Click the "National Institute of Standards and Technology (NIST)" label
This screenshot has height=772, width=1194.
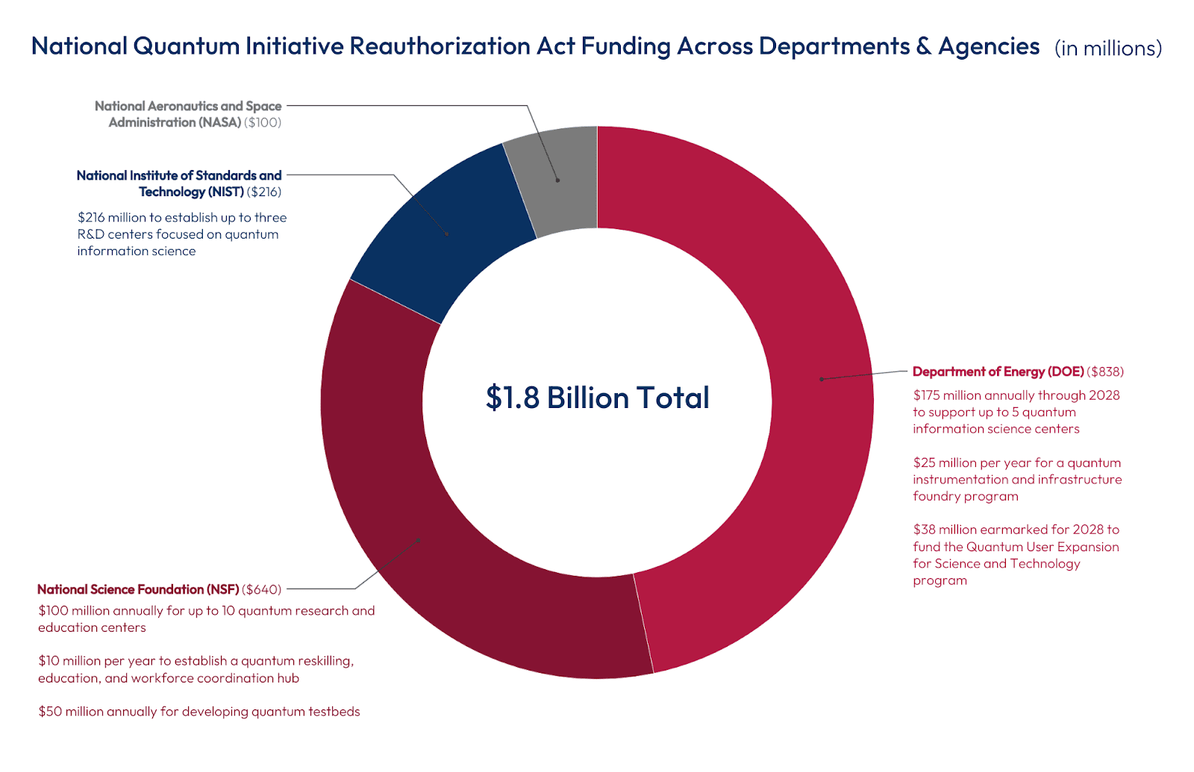[x=179, y=183]
